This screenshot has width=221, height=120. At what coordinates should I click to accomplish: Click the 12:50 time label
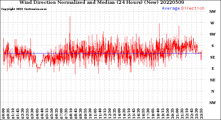[110, 114]
